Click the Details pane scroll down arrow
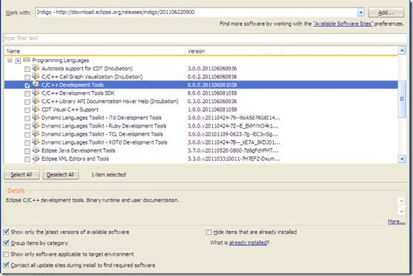Screen dimensions: 413x276 [x=401, y=211]
